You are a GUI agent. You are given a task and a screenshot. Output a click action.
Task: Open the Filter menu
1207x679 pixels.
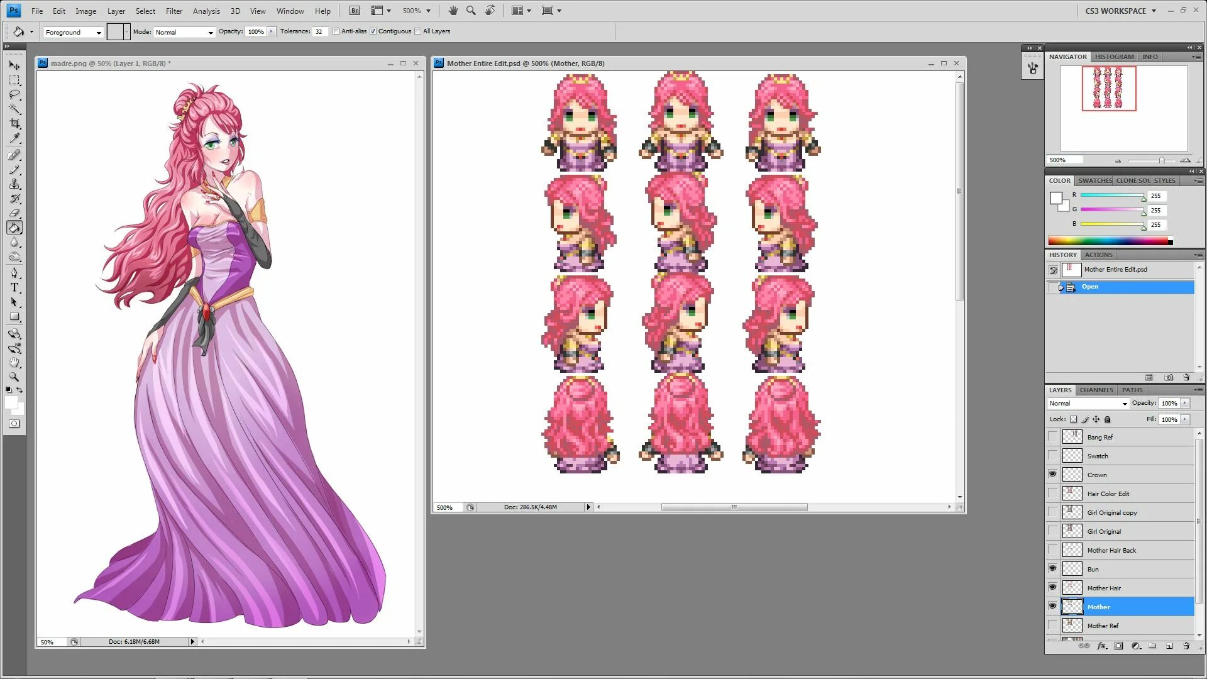tap(174, 11)
